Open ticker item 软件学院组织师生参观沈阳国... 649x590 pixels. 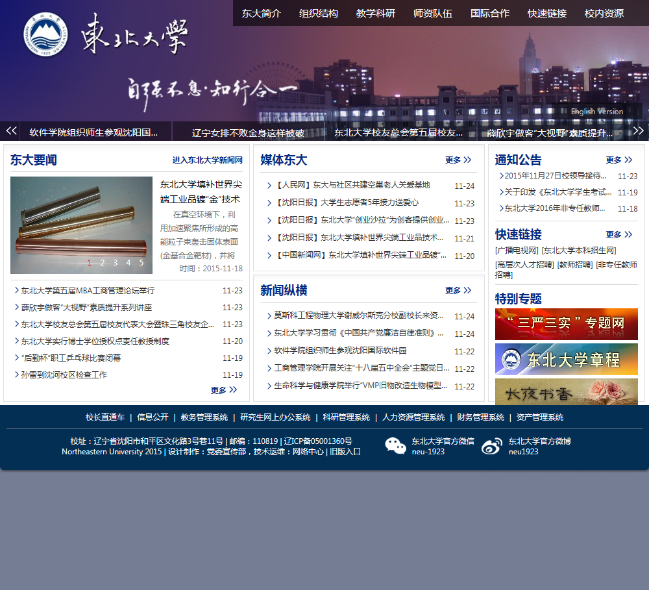coord(93,132)
